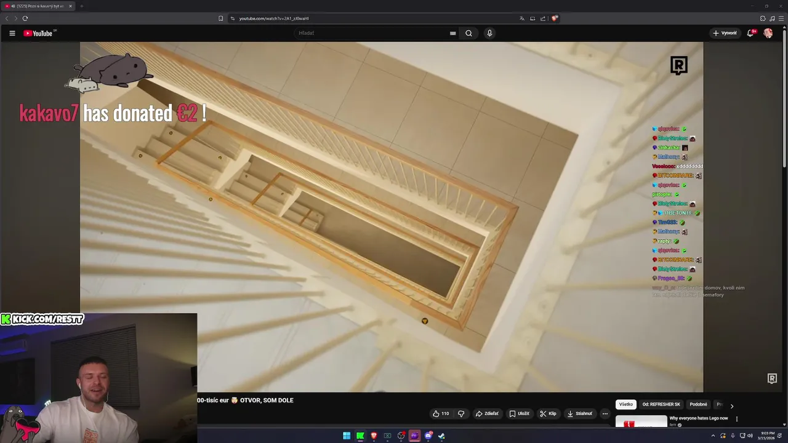Open the page translate icon in address bar
This screenshot has height=443, width=788.
click(x=522, y=18)
